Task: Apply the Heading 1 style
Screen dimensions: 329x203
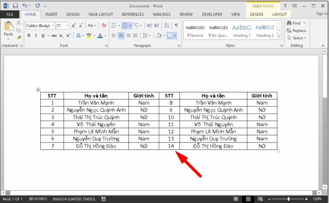Action: pyautogui.click(x=242, y=30)
